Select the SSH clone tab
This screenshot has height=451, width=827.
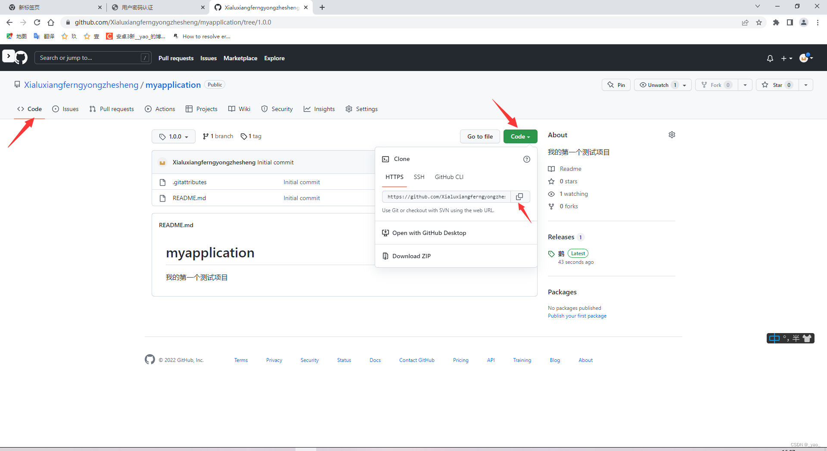(419, 177)
